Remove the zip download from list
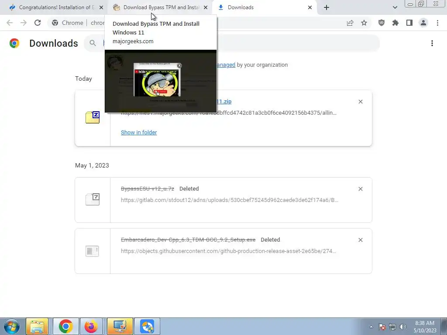The height and width of the screenshot is (335, 447). (x=361, y=102)
